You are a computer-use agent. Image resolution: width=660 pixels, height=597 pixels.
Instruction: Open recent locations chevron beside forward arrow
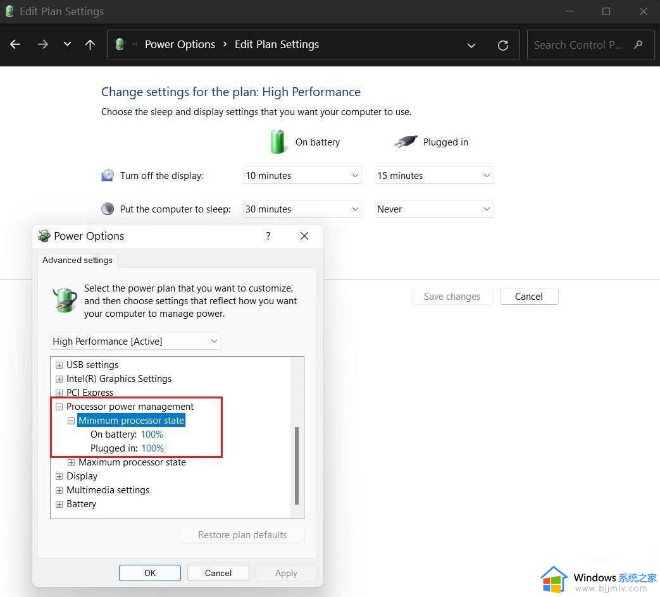(x=67, y=44)
